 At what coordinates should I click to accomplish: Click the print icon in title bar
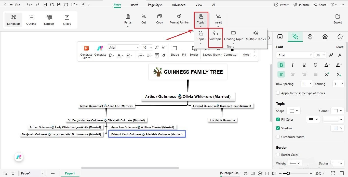pyautogui.click(x=66, y=5)
